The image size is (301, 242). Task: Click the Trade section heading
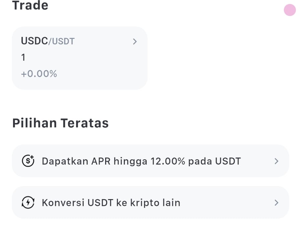(30, 6)
